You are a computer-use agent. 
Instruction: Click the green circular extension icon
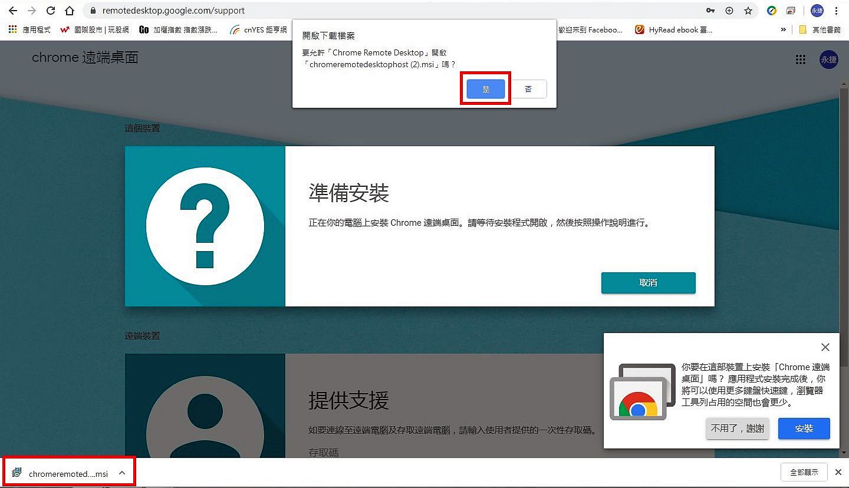(772, 11)
